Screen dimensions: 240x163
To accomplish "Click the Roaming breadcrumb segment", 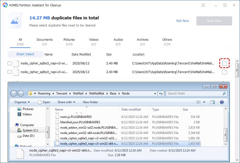I will 44,93.
